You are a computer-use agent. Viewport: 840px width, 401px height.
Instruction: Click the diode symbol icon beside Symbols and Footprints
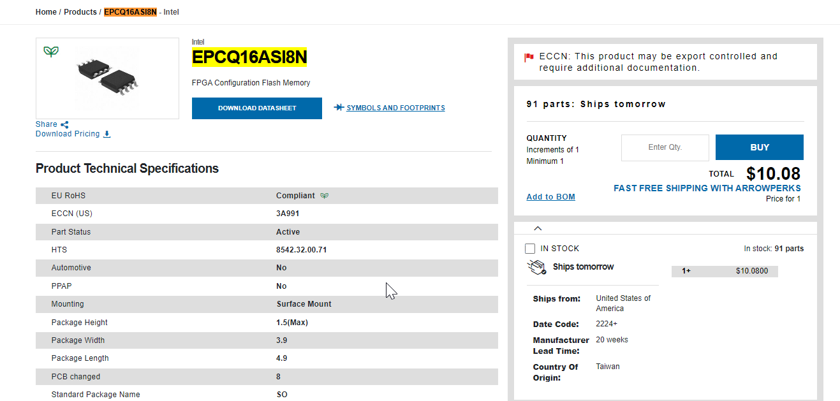coord(339,108)
